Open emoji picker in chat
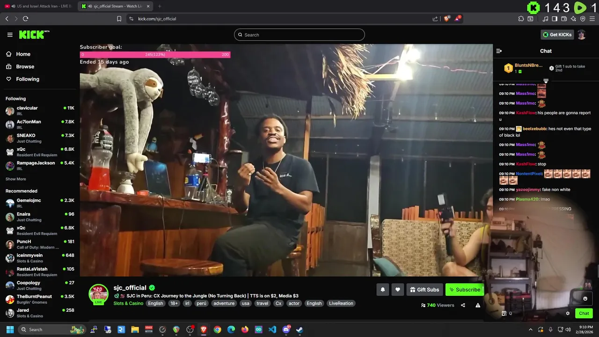 pyautogui.click(x=585, y=299)
